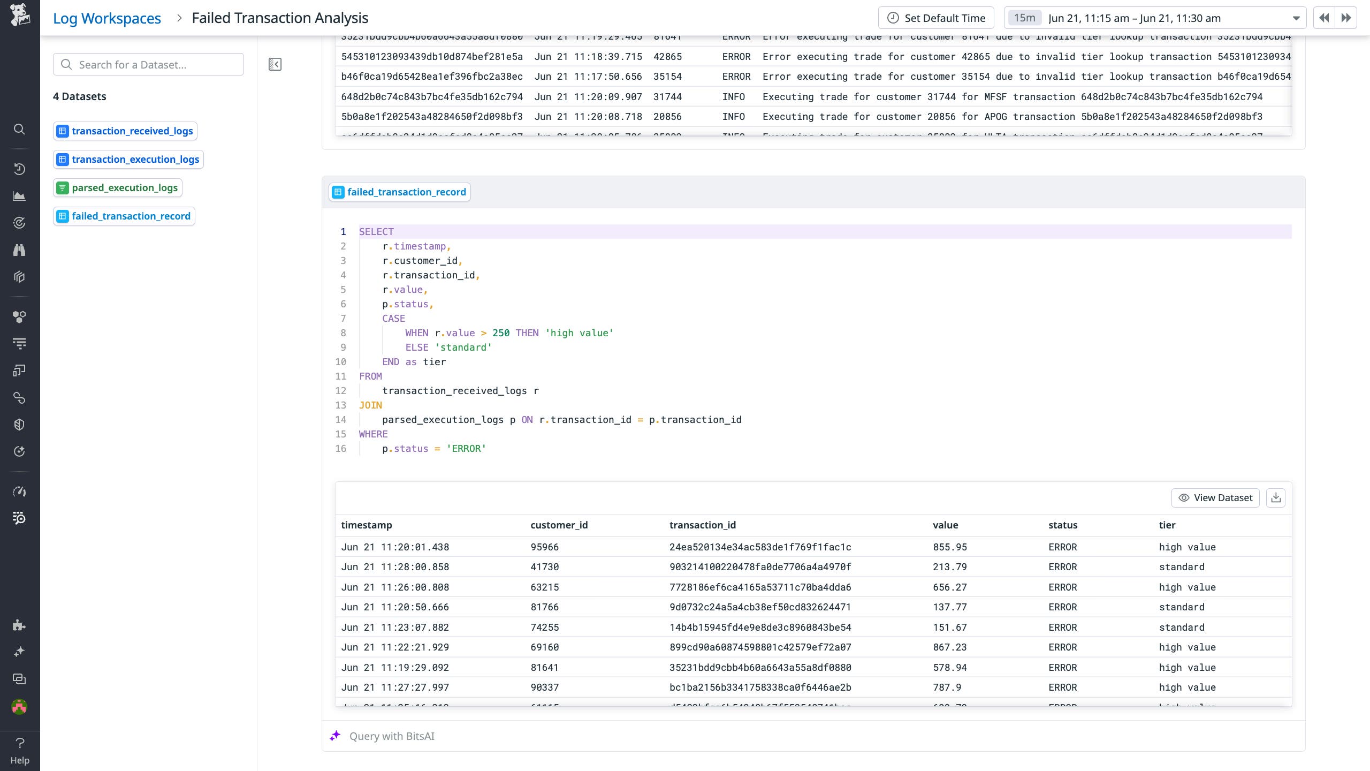Select the failed_transaction_record dataset chip

coord(124,216)
